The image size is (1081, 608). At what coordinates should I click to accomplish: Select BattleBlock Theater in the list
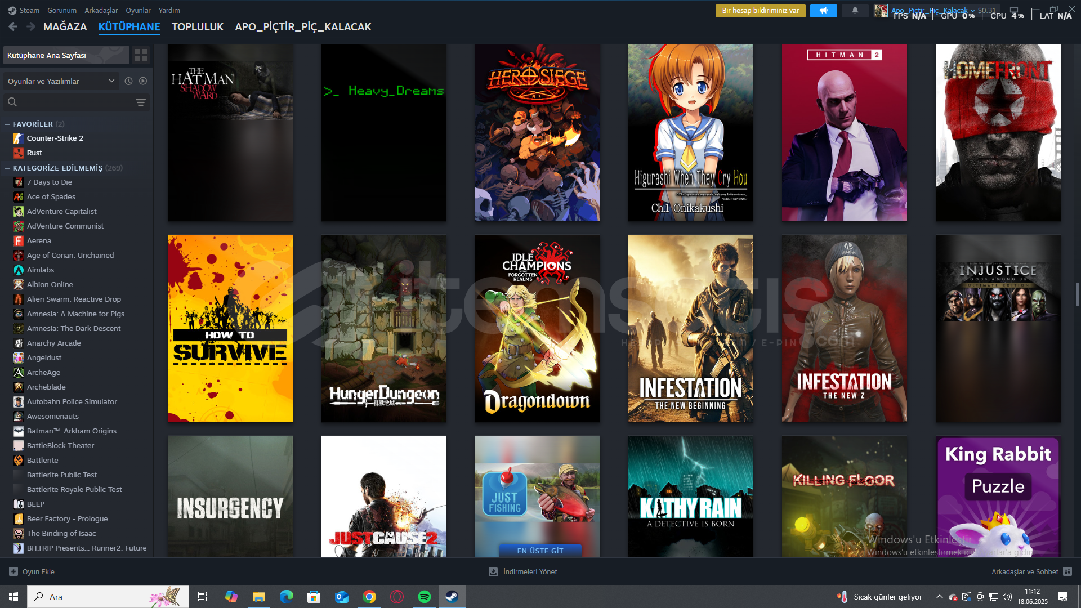click(x=60, y=445)
